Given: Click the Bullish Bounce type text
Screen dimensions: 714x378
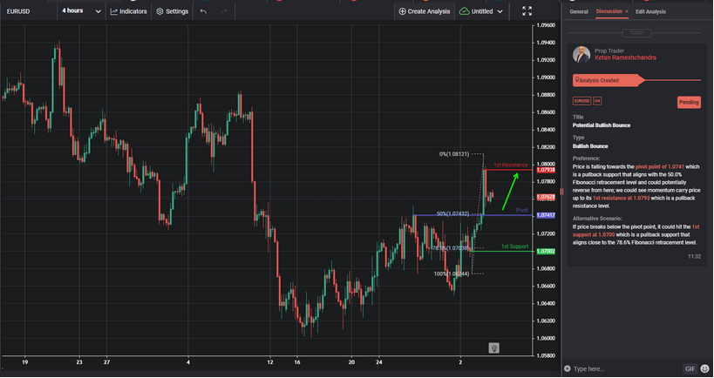Looking at the screenshot, I should click(590, 146).
